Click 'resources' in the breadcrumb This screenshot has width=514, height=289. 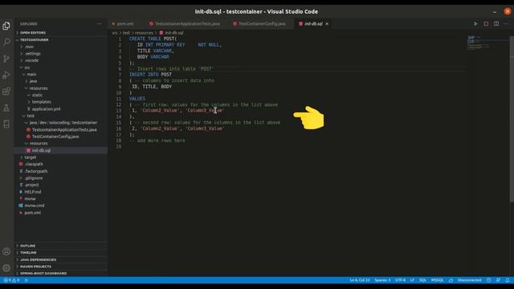click(144, 33)
